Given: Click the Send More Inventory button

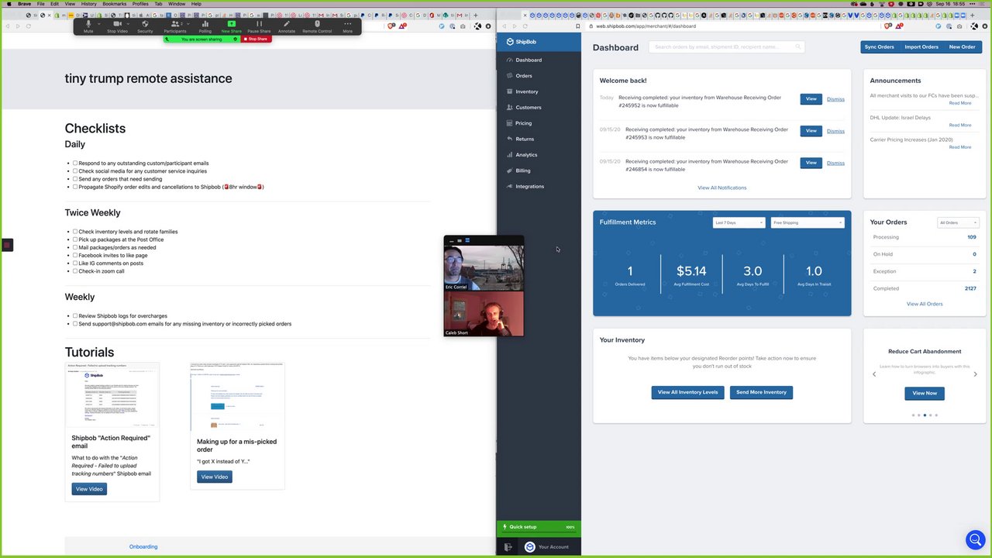Looking at the screenshot, I should pyautogui.click(x=761, y=392).
